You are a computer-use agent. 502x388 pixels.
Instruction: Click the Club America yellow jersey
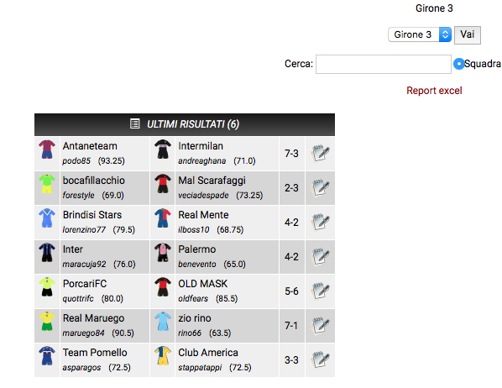click(163, 355)
